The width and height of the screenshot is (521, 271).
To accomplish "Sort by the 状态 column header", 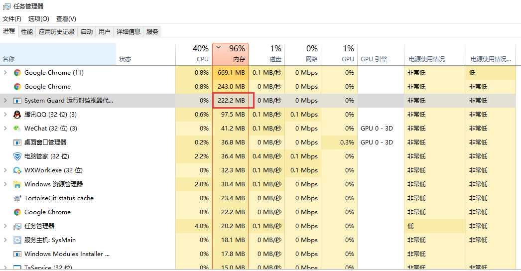I will coord(145,54).
